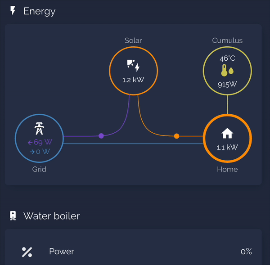Open the Solar 1.2 kW reading
This screenshot has height=265, width=270.
point(133,80)
